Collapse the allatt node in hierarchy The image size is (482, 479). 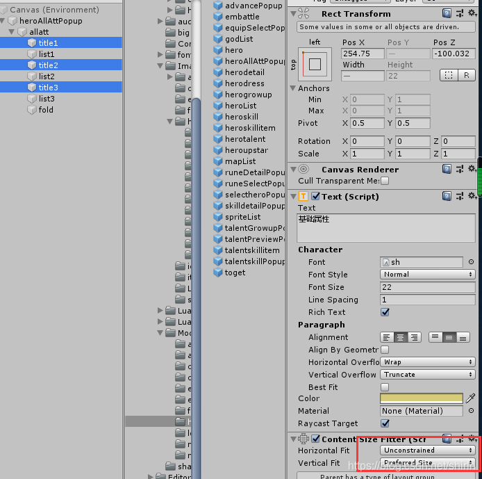point(12,32)
